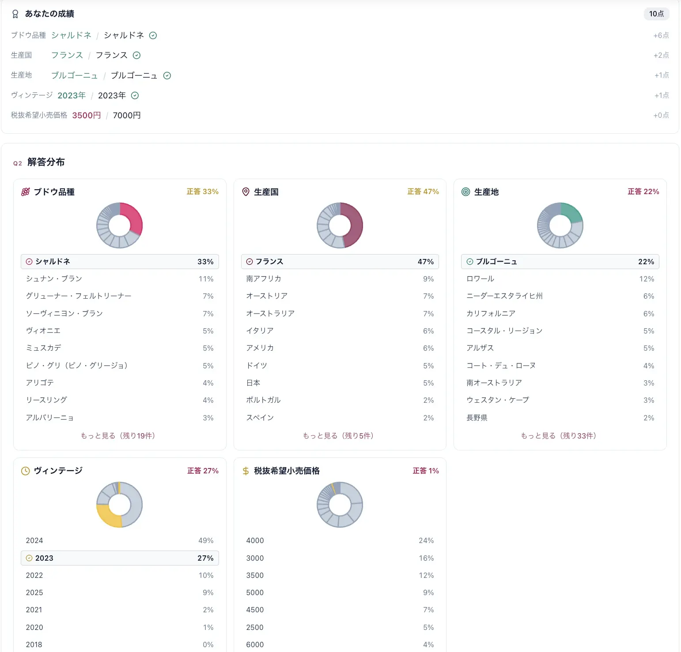Click the check icon in the 2023 27% row
The height and width of the screenshot is (652, 681).
(x=29, y=558)
